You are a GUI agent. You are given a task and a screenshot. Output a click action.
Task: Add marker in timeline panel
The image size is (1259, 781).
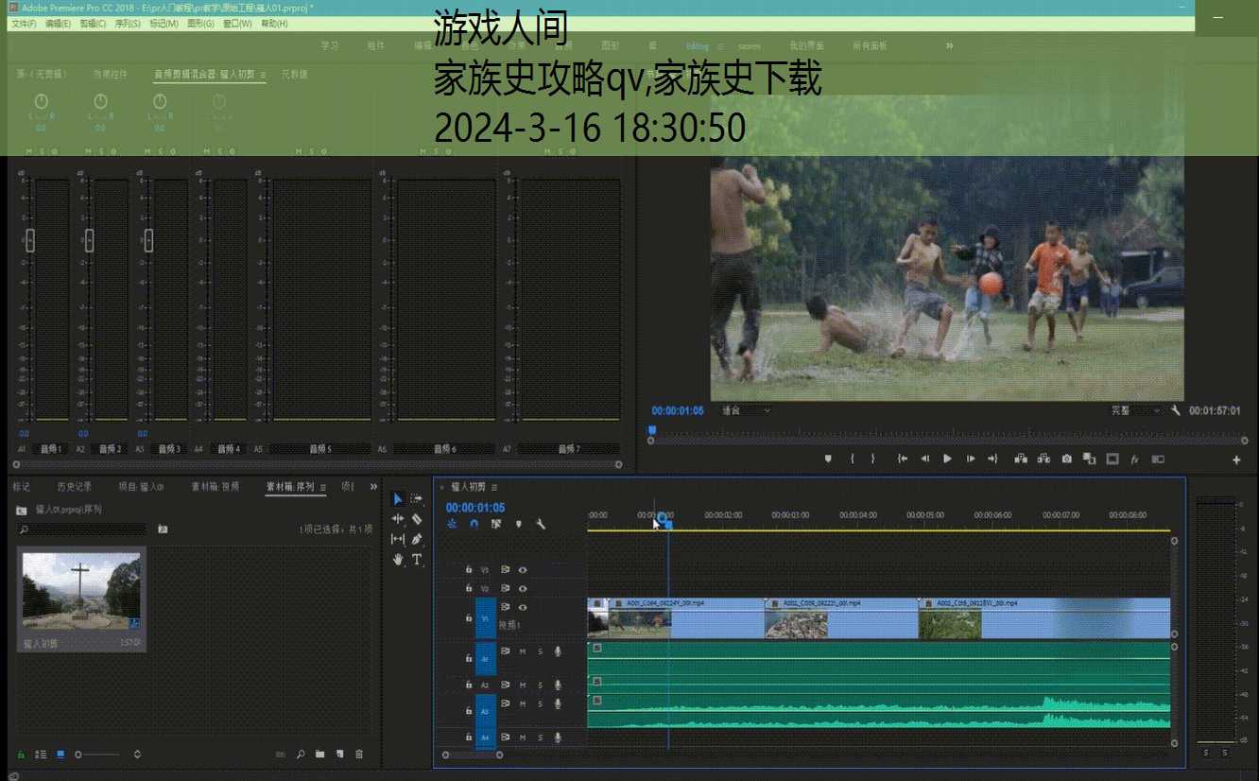518,524
